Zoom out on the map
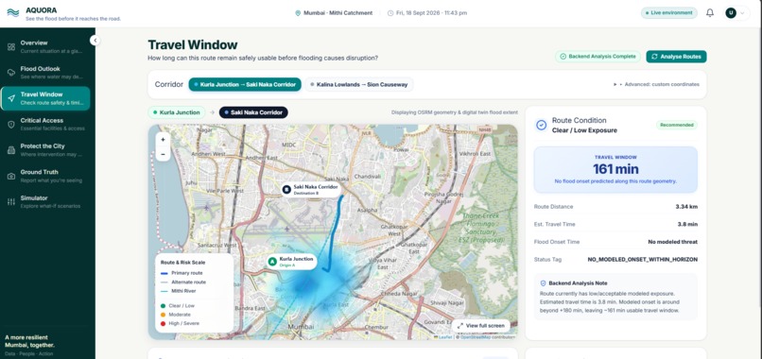This screenshot has height=359, width=762. (163, 154)
